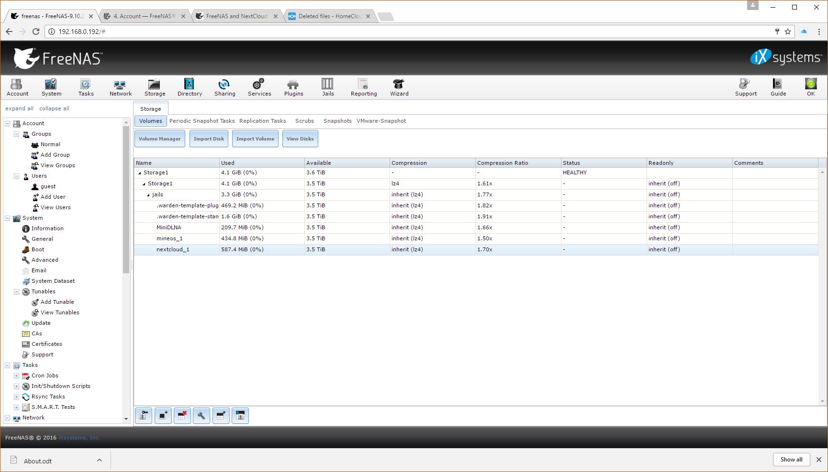Open the Jails section from top toolbar

328,87
